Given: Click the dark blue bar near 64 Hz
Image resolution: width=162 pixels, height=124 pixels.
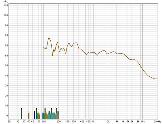Looking at the screenshot, I should [34, 115].
